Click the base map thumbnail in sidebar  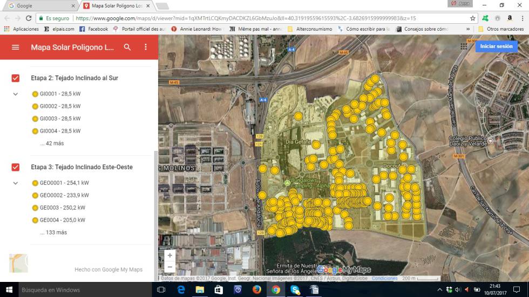[18, 263]
